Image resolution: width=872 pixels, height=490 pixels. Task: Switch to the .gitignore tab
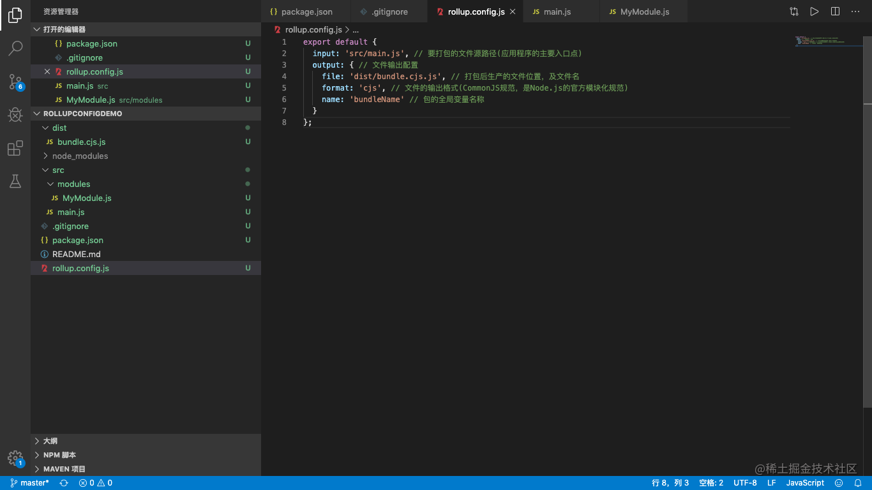pyautogui.click(x=389, y=11)
